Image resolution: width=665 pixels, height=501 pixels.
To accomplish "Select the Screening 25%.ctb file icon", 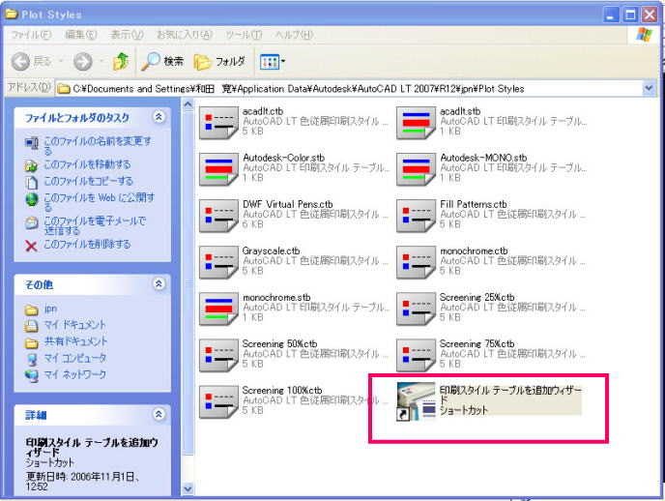I will pyautogui.click(x=416, y=309).
